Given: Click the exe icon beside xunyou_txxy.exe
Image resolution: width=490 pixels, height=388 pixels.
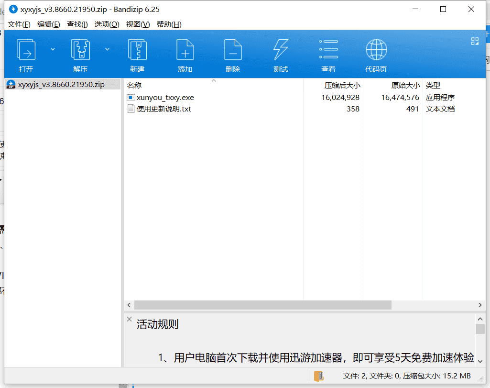Looking at the screenshot, I should 131,97.
